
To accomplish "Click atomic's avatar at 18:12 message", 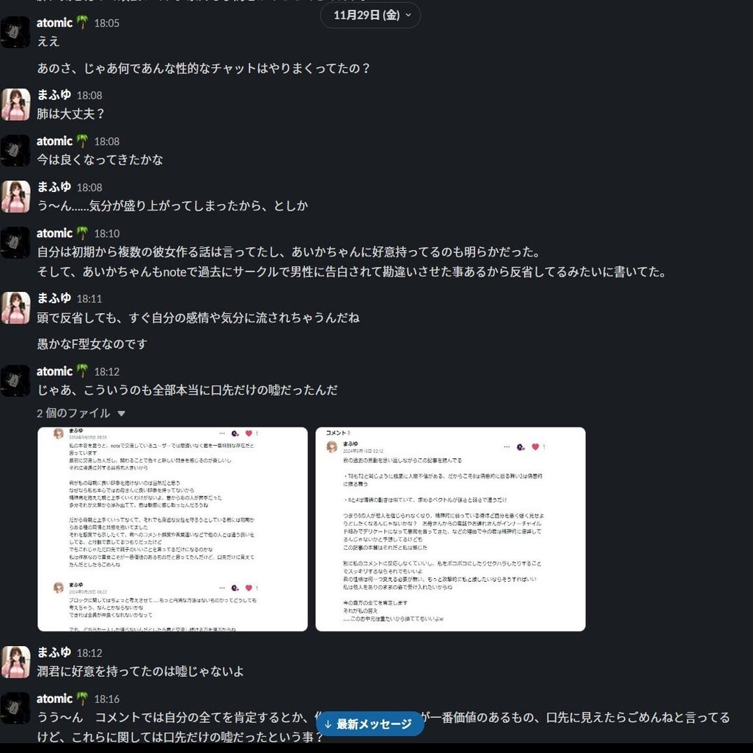I will point(15,381).
